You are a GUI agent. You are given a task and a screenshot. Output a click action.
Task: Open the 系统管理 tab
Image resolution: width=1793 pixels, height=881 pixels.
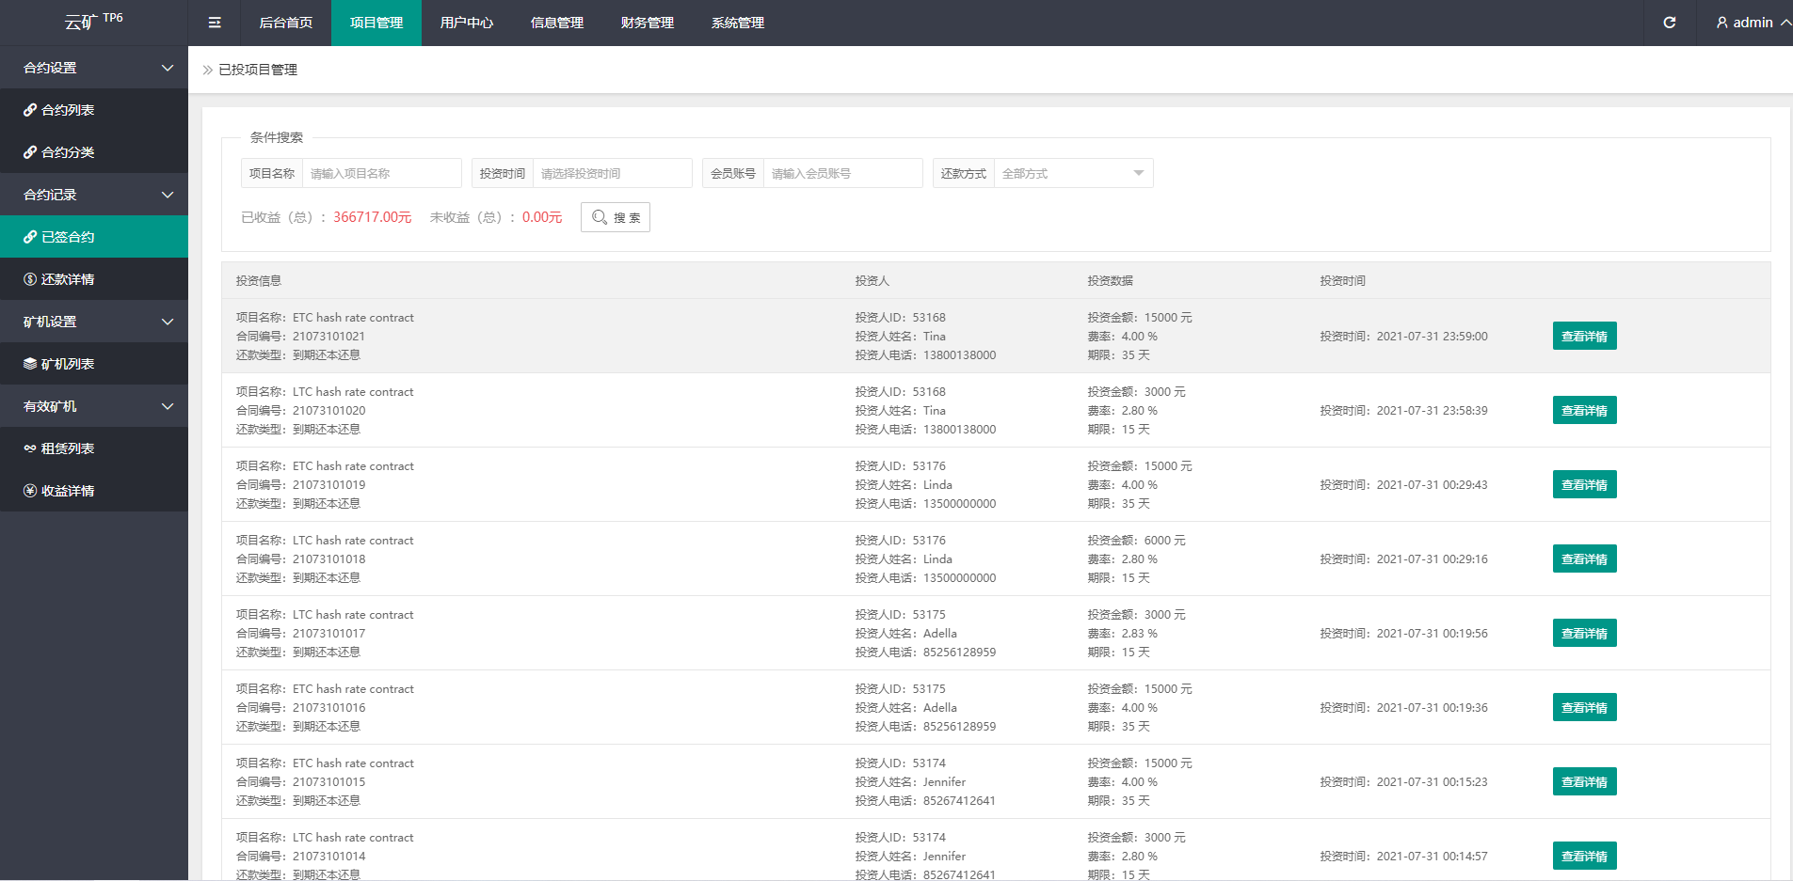pyautogui.click(x=738, y=23)
